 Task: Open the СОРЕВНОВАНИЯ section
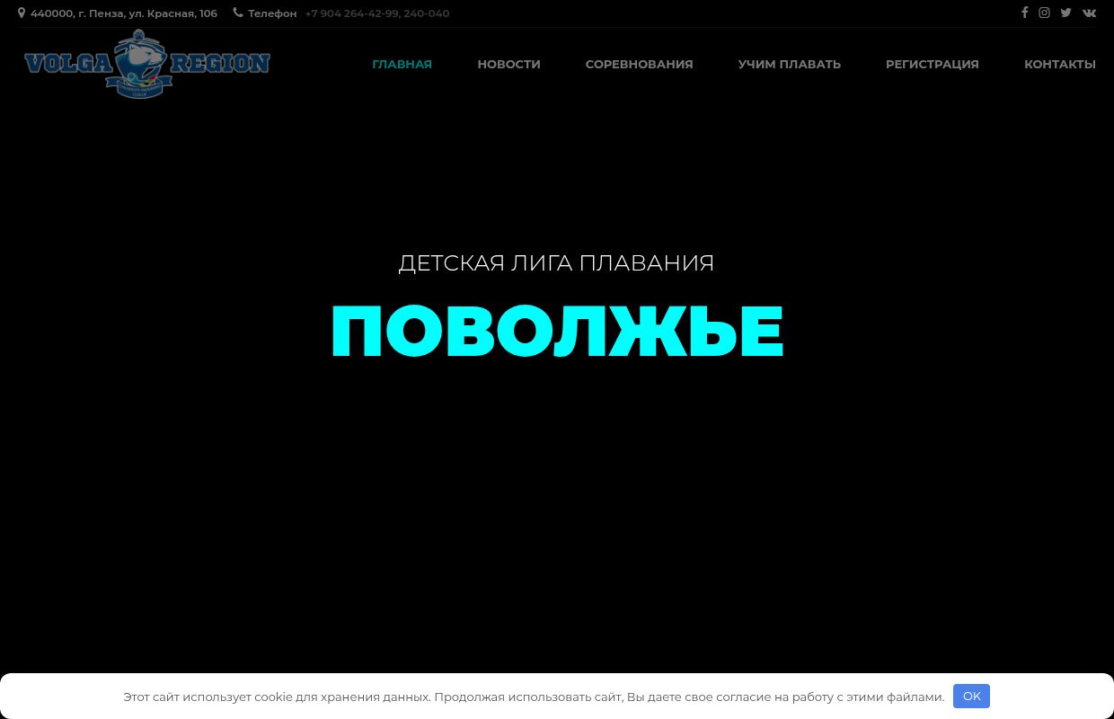[x=639, y=64]
